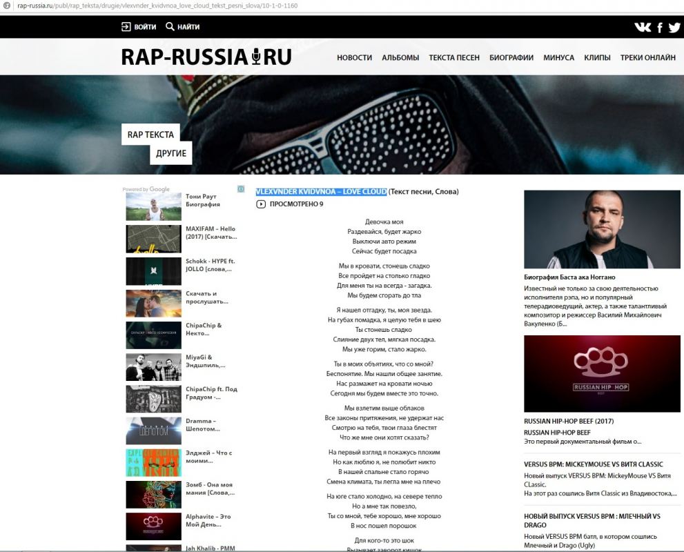Open VERSUS BPM: MICKEYMOUSE VS ВИТЯ CLASSIC article

point(594,464)
